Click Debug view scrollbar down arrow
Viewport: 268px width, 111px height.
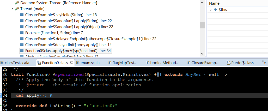pos(202,53)
